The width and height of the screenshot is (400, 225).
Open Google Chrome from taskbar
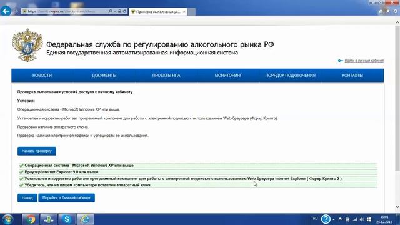[31, 219]
